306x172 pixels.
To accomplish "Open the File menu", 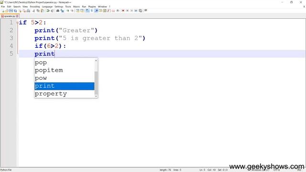I will coord(3,7).
